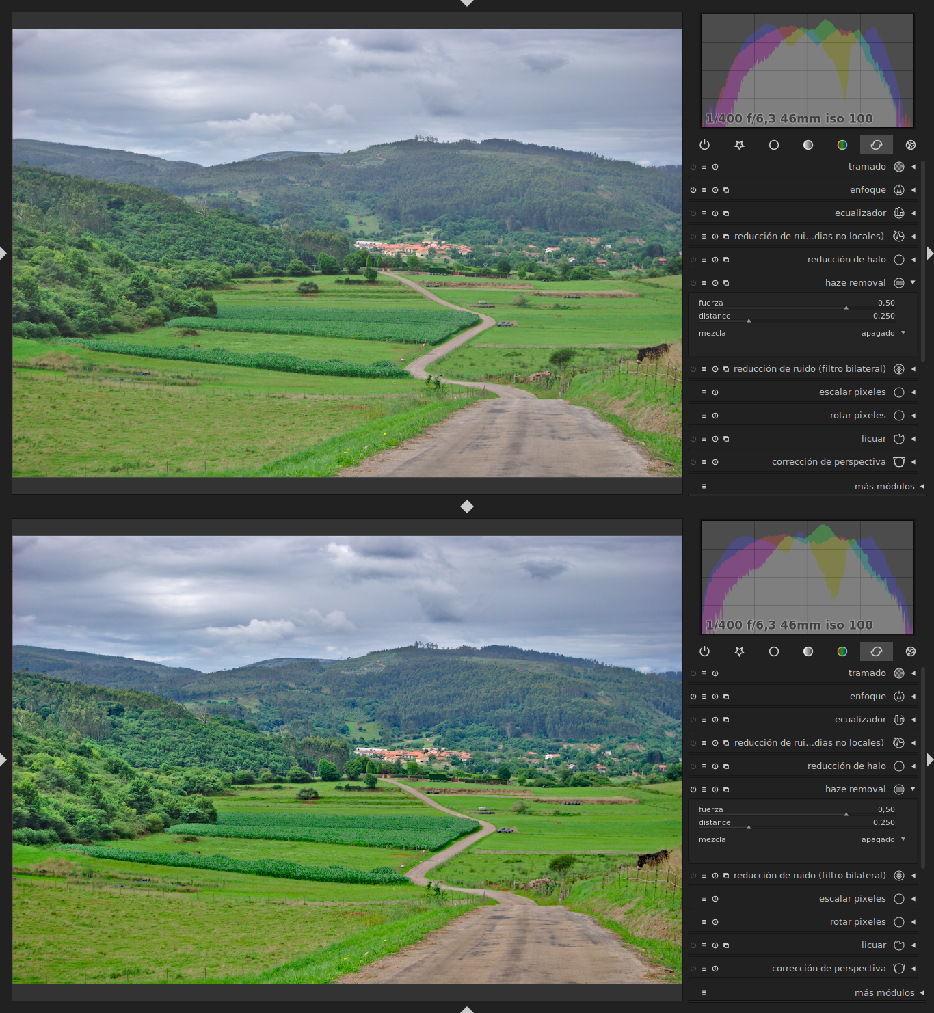Collapse right side panel via arrow, upper view

tap(930, 254)
